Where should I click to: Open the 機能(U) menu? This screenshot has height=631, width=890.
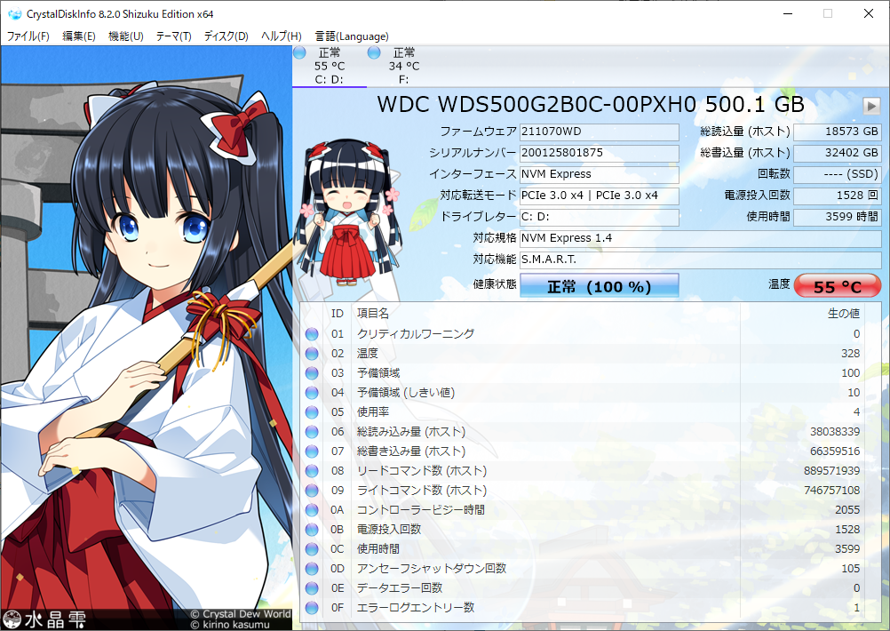125,36
